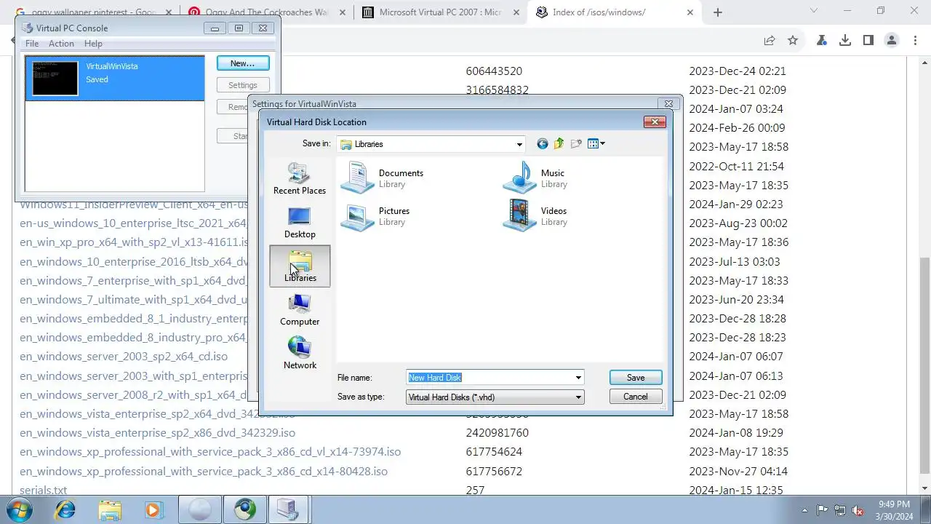This screenshot has height=524, width=931.
Task: Open the Windows Start button
Action: (20, 509)
